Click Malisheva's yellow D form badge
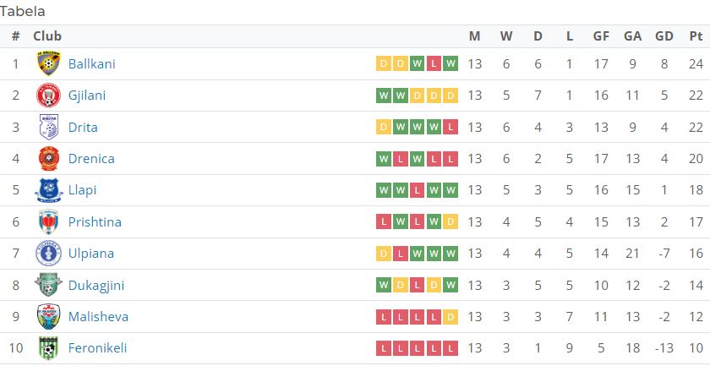710x366 pixels. [x=450, y=317]
